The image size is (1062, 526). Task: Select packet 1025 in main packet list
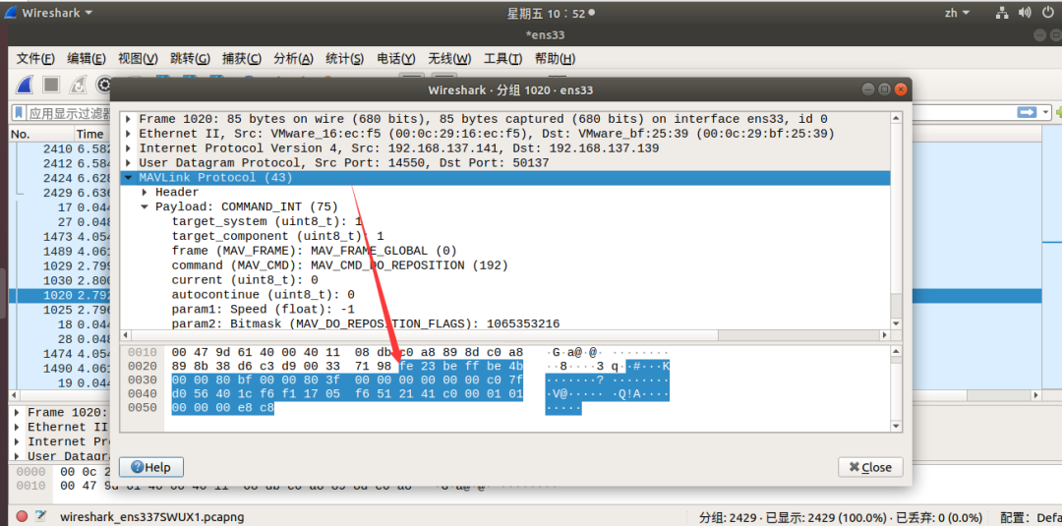coord(60,310)
